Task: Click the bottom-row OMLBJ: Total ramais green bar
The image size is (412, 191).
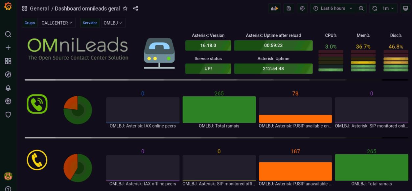Action: click(372, 167)
